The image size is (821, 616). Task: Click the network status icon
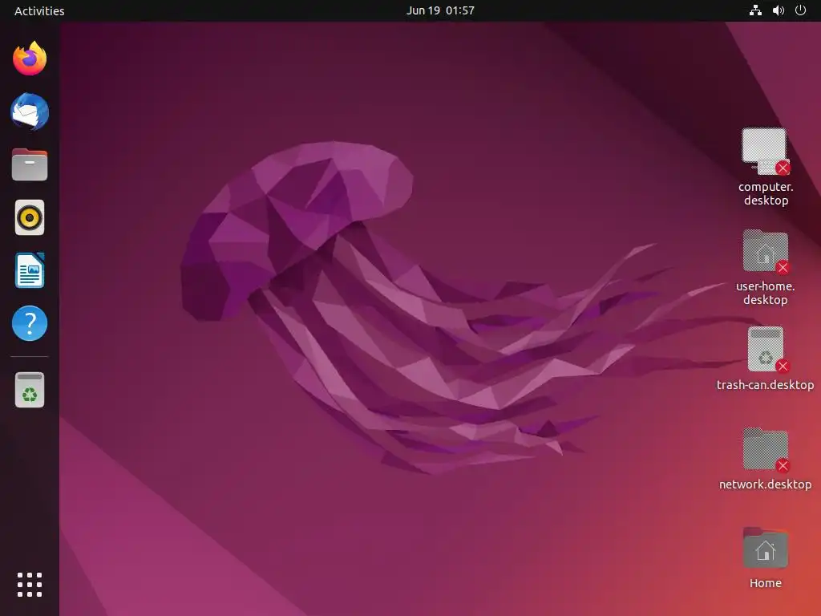pos(755,10)
